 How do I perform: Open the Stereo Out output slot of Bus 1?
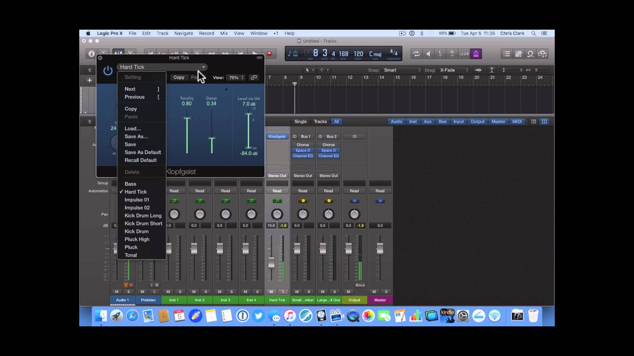pyautogui.click(x=303, y=176)
